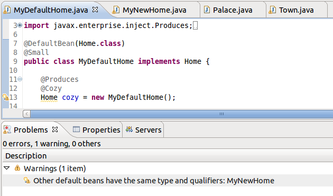This screenshot has width=333, height=196.
Task: Open the Town.java editor tab
Action: click(x=296, y=10)
